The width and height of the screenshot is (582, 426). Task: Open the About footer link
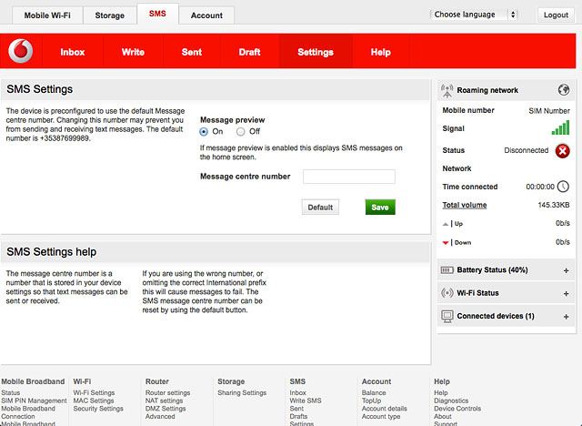(x=443, y=416)
